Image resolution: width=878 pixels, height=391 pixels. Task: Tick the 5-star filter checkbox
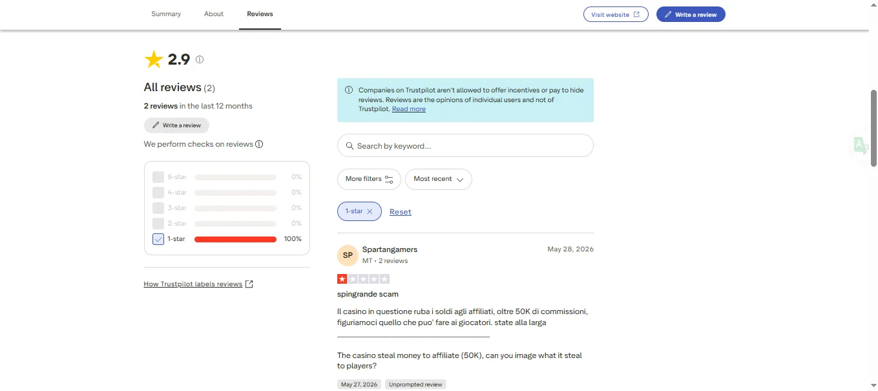(x=158, y=177)
